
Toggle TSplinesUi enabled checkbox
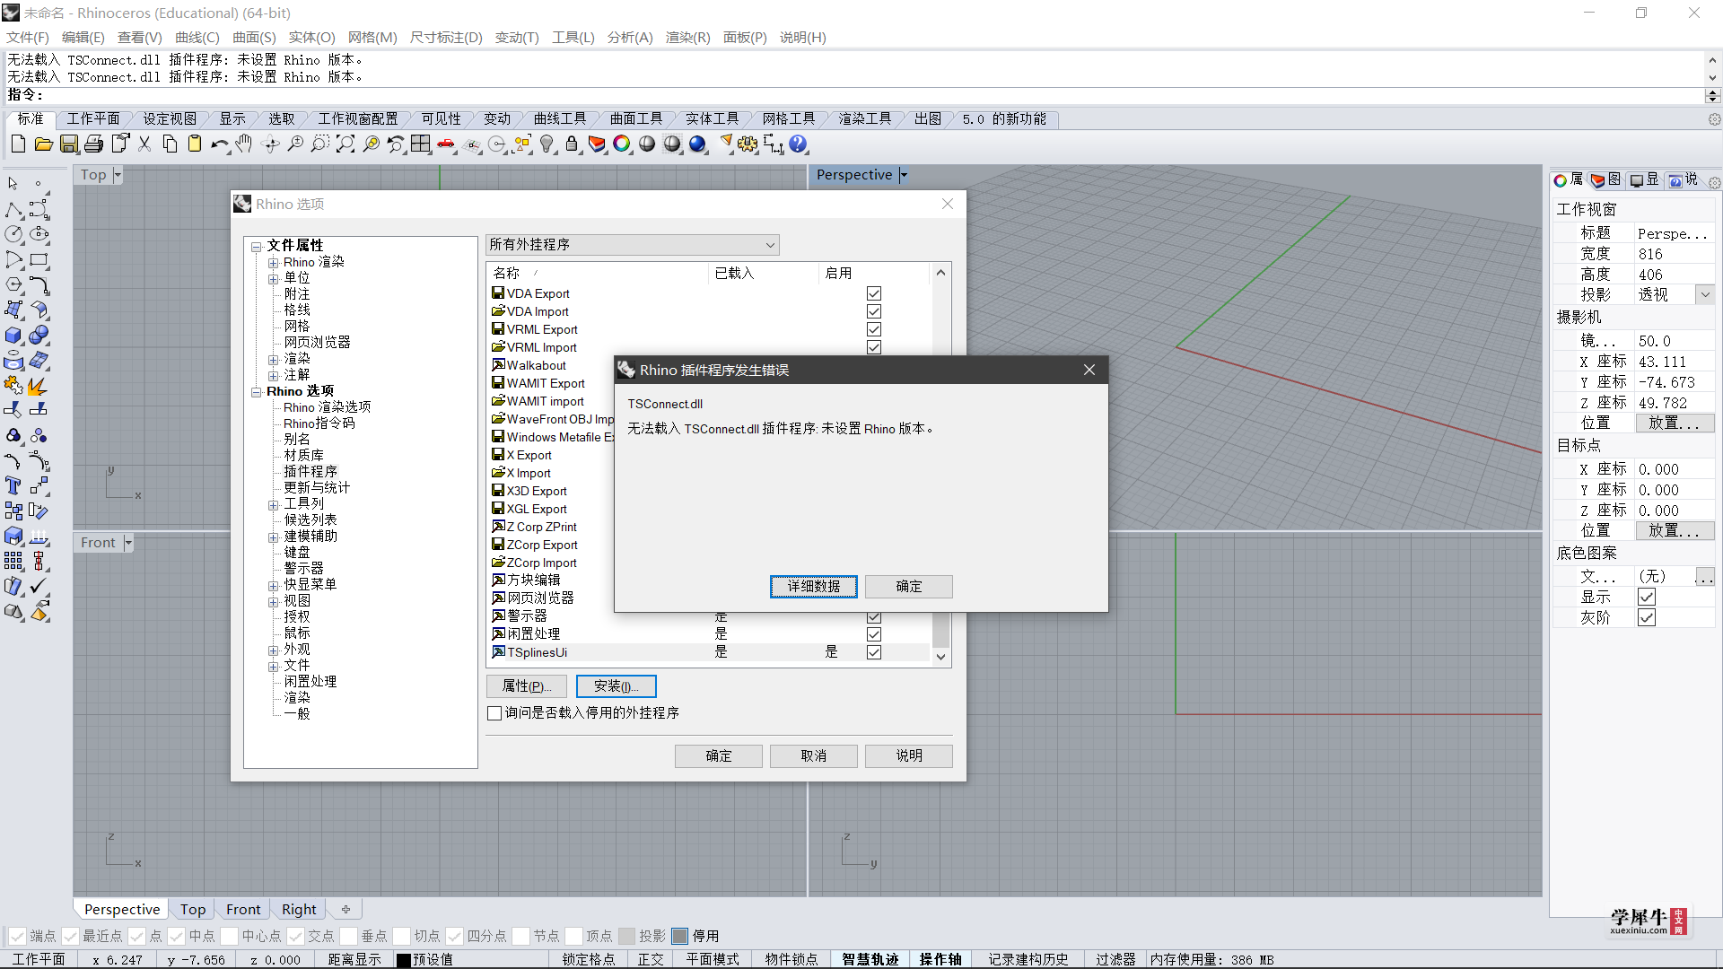(874, 652)
